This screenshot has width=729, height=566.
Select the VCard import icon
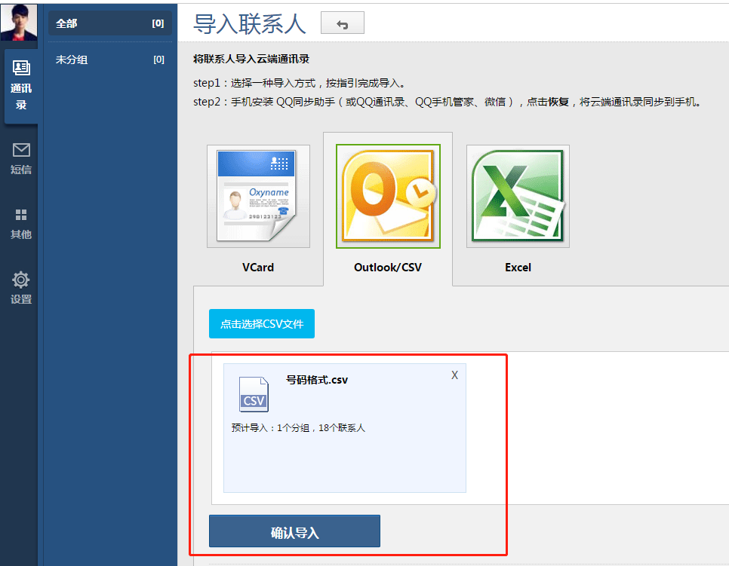258,196
